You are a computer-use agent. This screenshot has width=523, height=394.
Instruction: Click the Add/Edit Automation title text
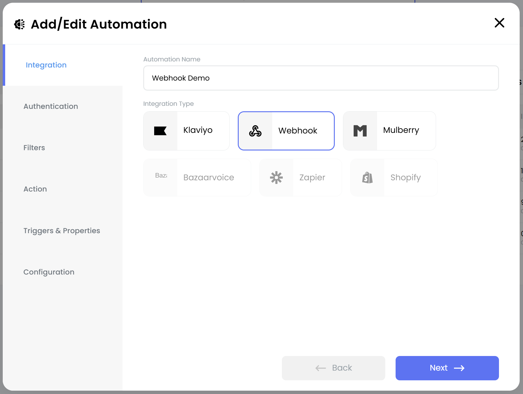[x=99, y=24]
